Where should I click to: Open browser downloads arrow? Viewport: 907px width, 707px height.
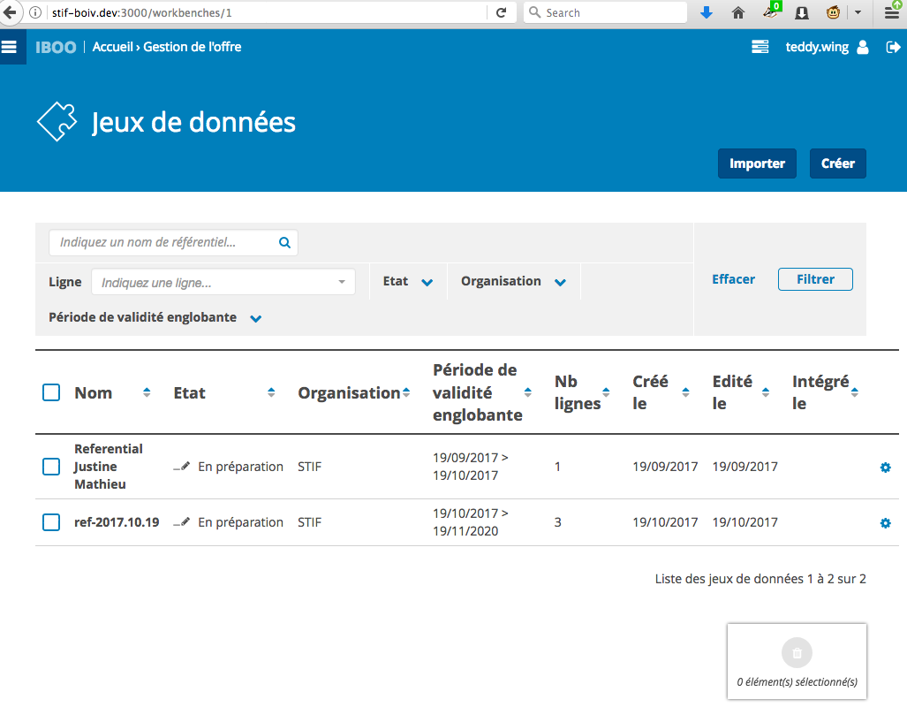click(707, 12)
